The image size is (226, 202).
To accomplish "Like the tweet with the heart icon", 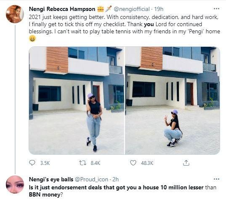I will click(133, 163).
